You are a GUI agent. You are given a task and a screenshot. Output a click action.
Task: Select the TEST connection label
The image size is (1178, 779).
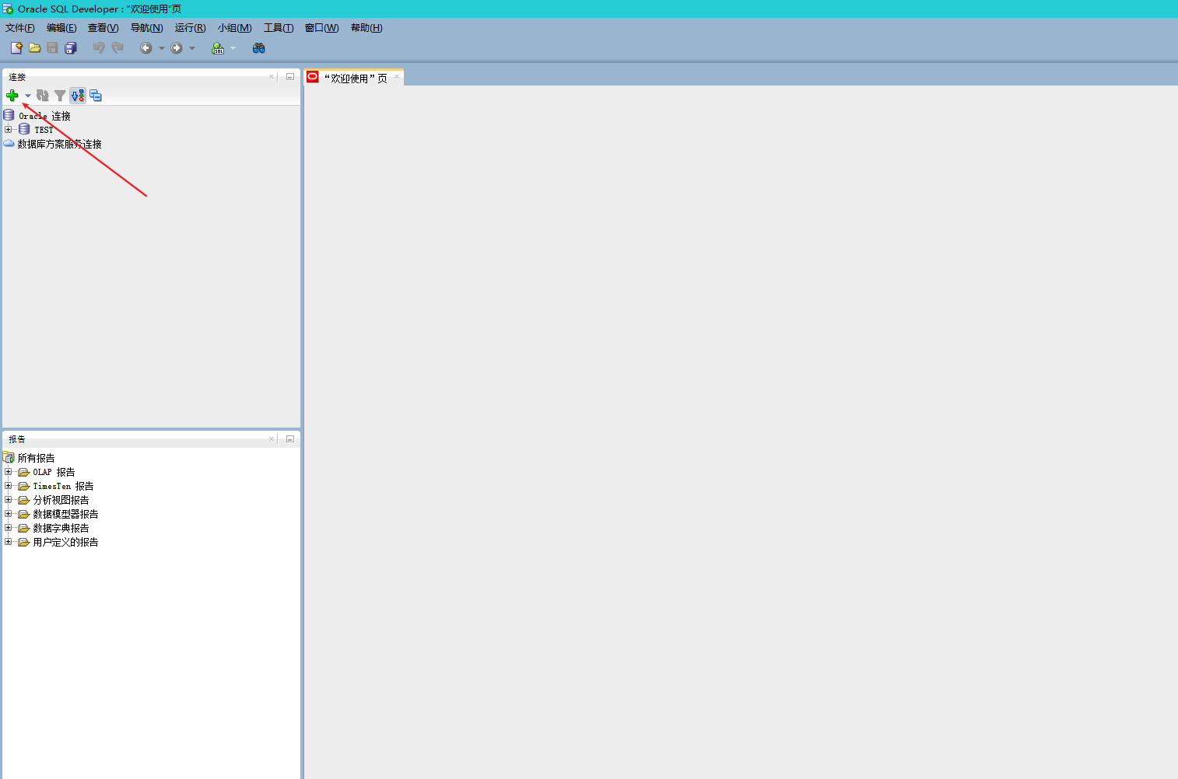44,130
